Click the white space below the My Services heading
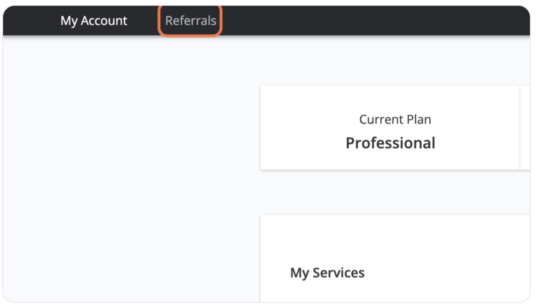The width and height of the screenshot is (540, 306). pos(395,292)
